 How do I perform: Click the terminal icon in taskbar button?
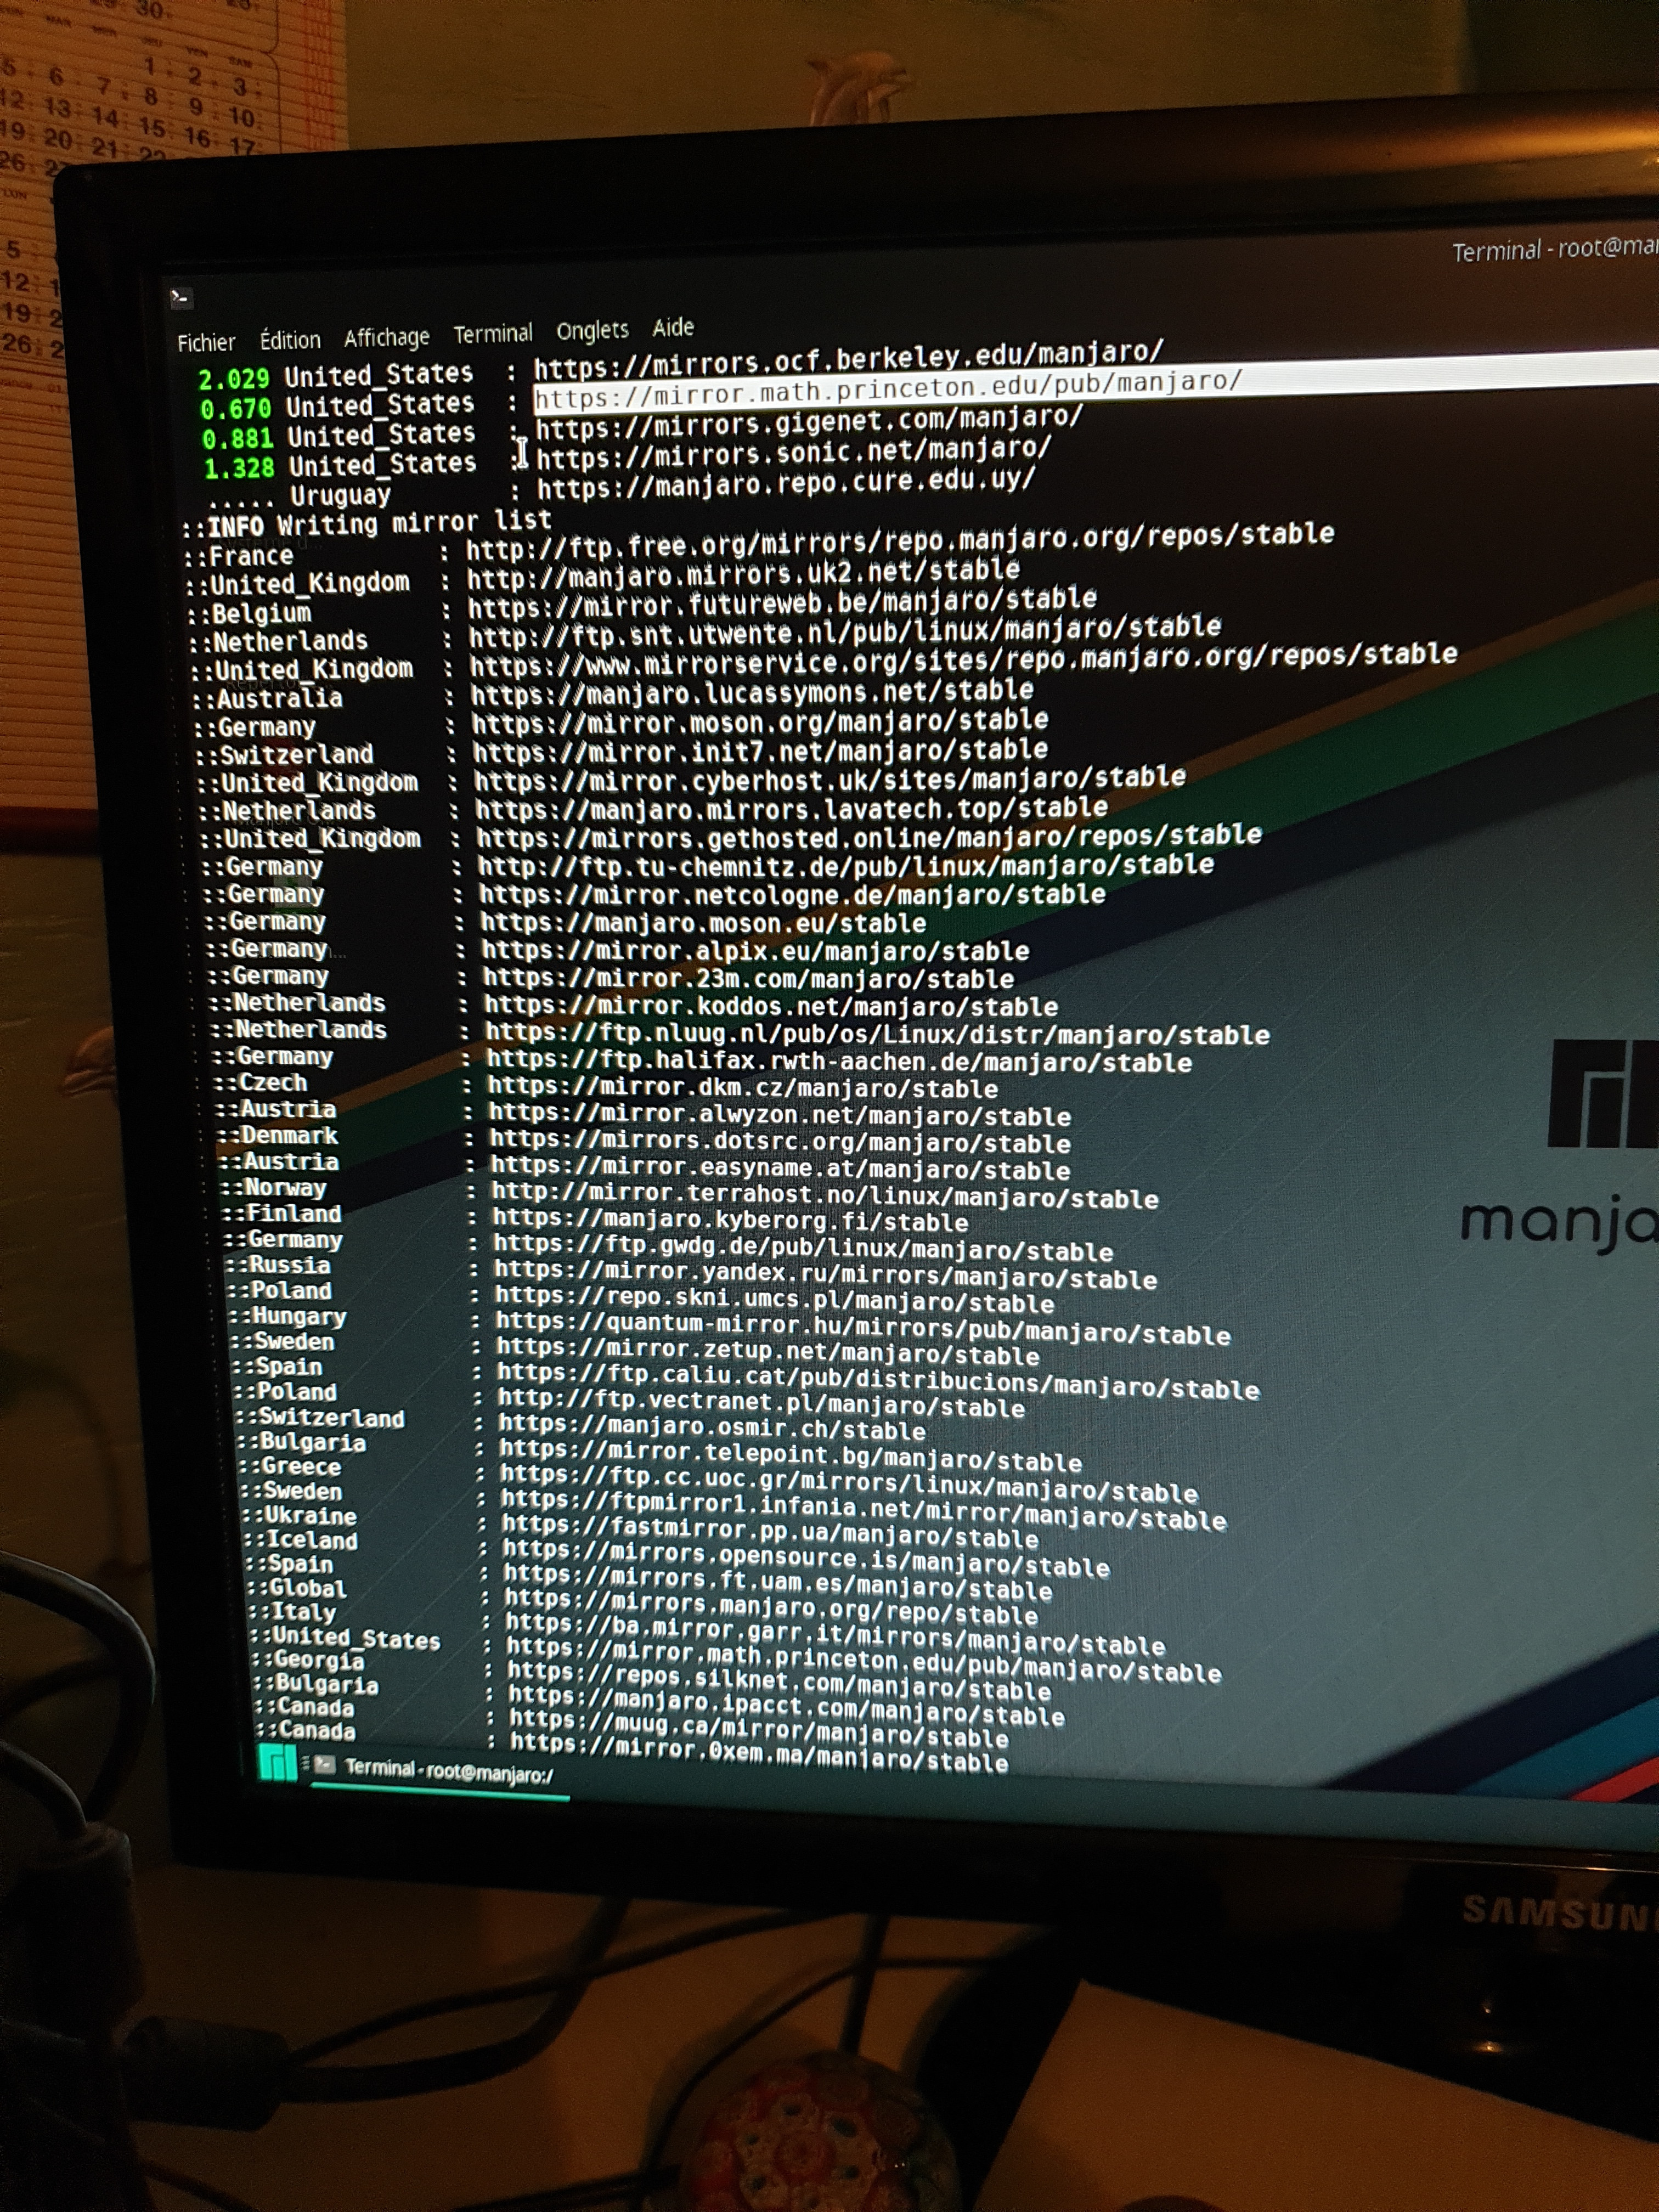[x=324, y=1765]
